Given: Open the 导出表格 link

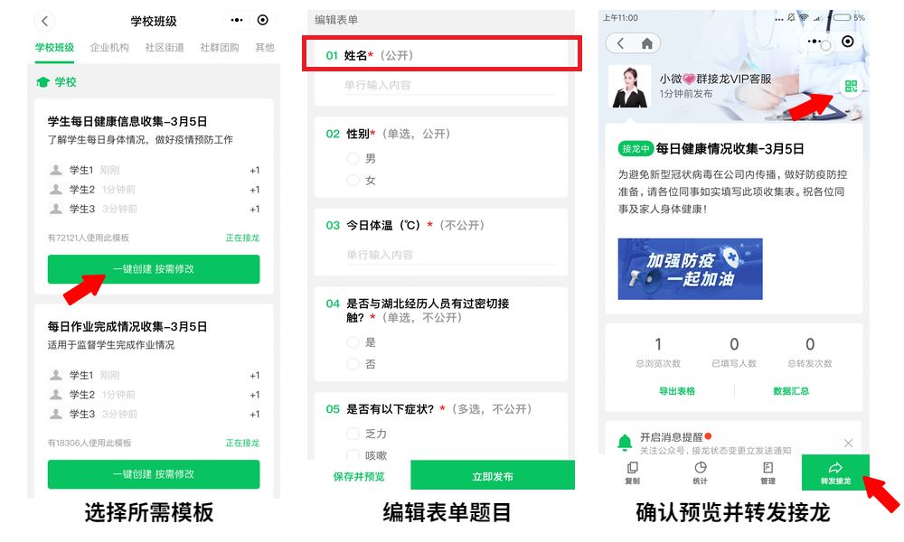Looking at the screenshot, I should pyautogui.click(x=677, y=391).
